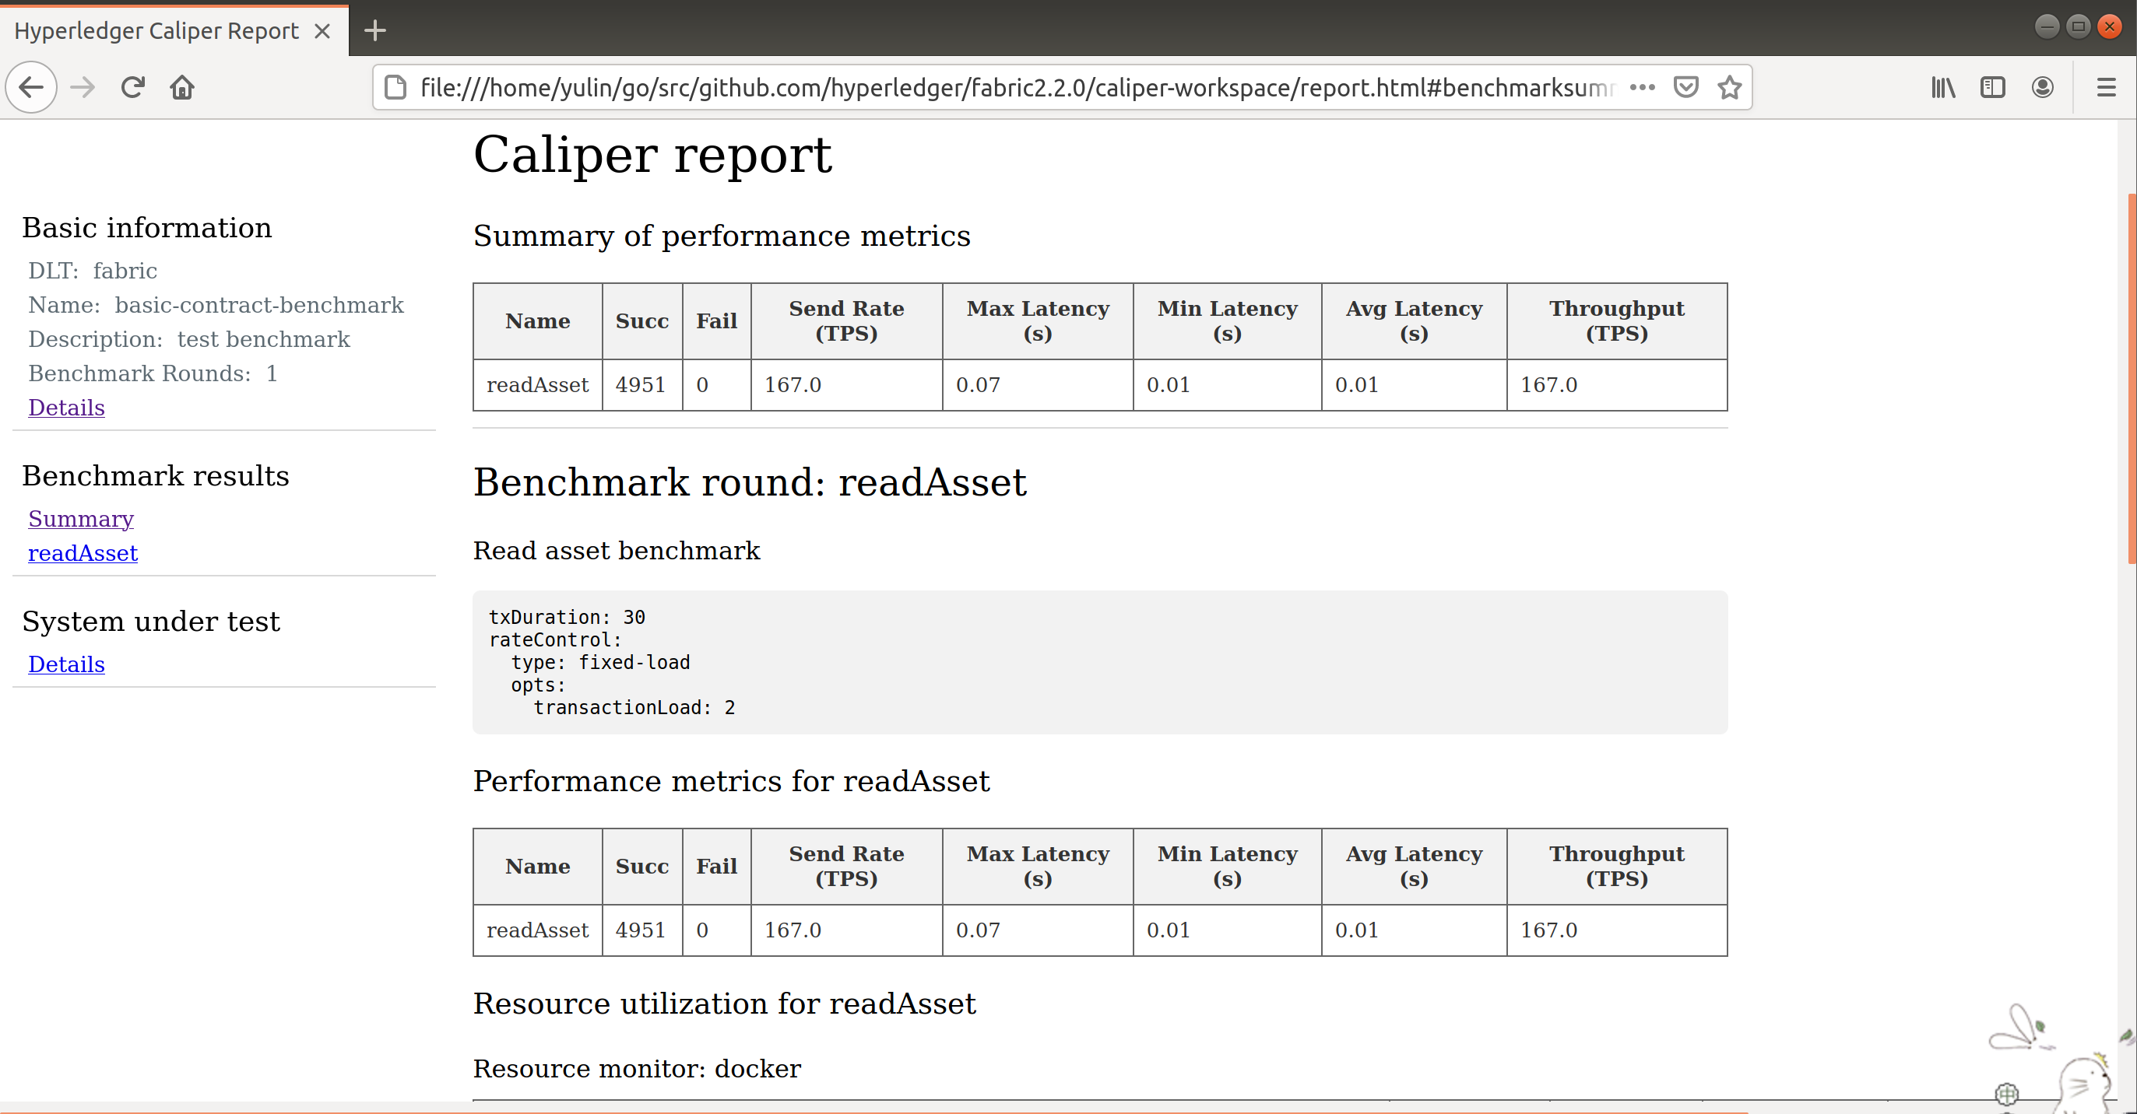Bookmark this page with the star

point(1730,87)
